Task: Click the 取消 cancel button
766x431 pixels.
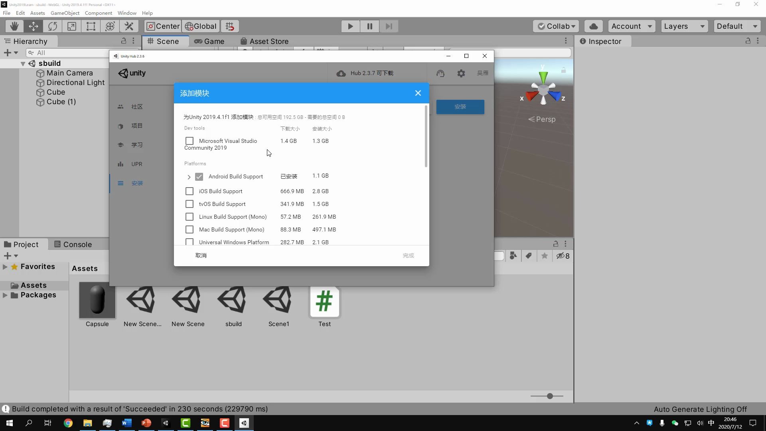Action: pos(201,255)
